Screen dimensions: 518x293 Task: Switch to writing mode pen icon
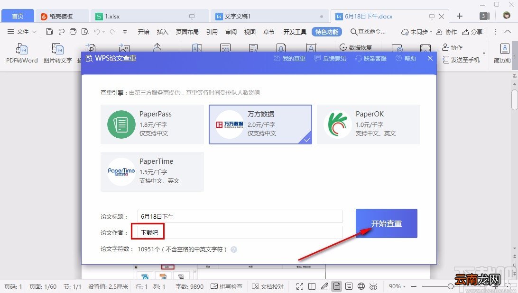pos(324,286)
